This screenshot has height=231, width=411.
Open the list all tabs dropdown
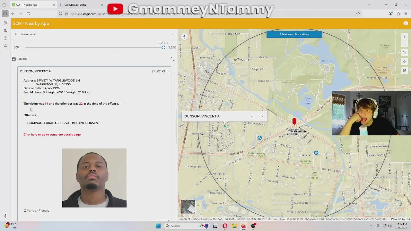click(x=369, y=5)
